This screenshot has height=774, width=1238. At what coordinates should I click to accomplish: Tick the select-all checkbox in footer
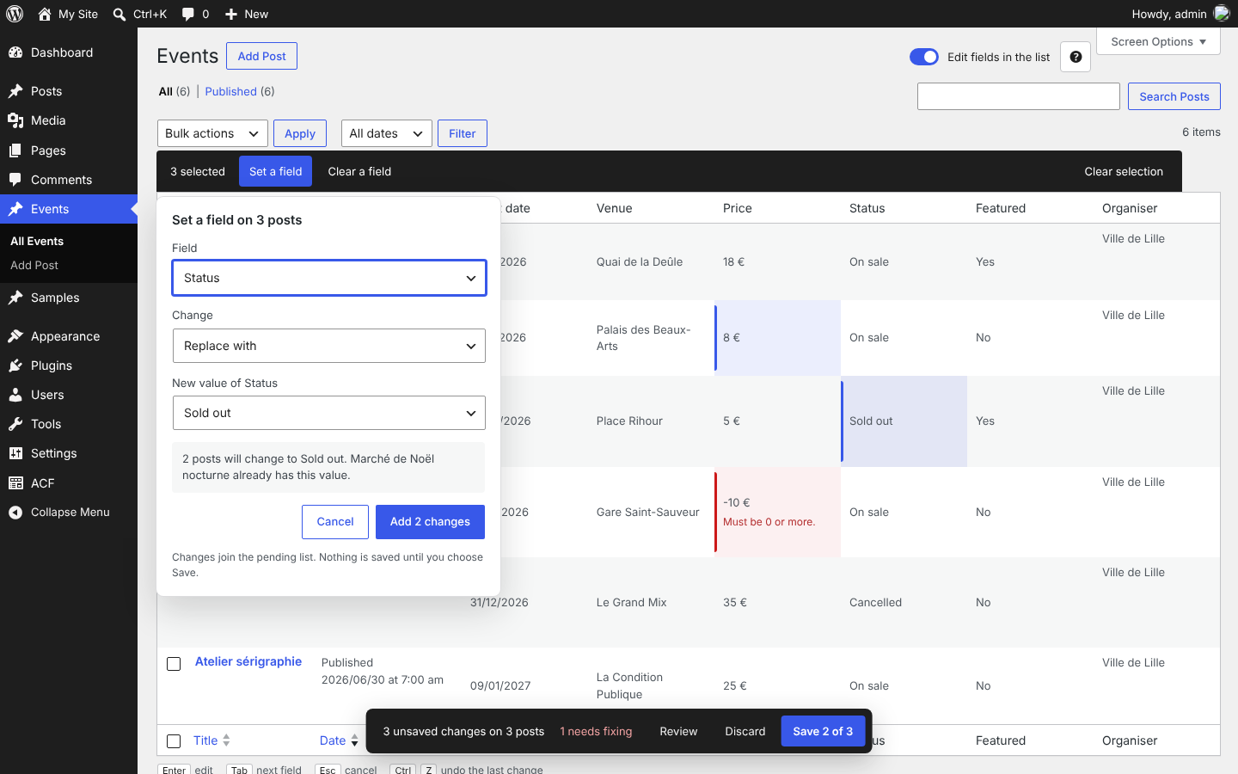(174, 740)
